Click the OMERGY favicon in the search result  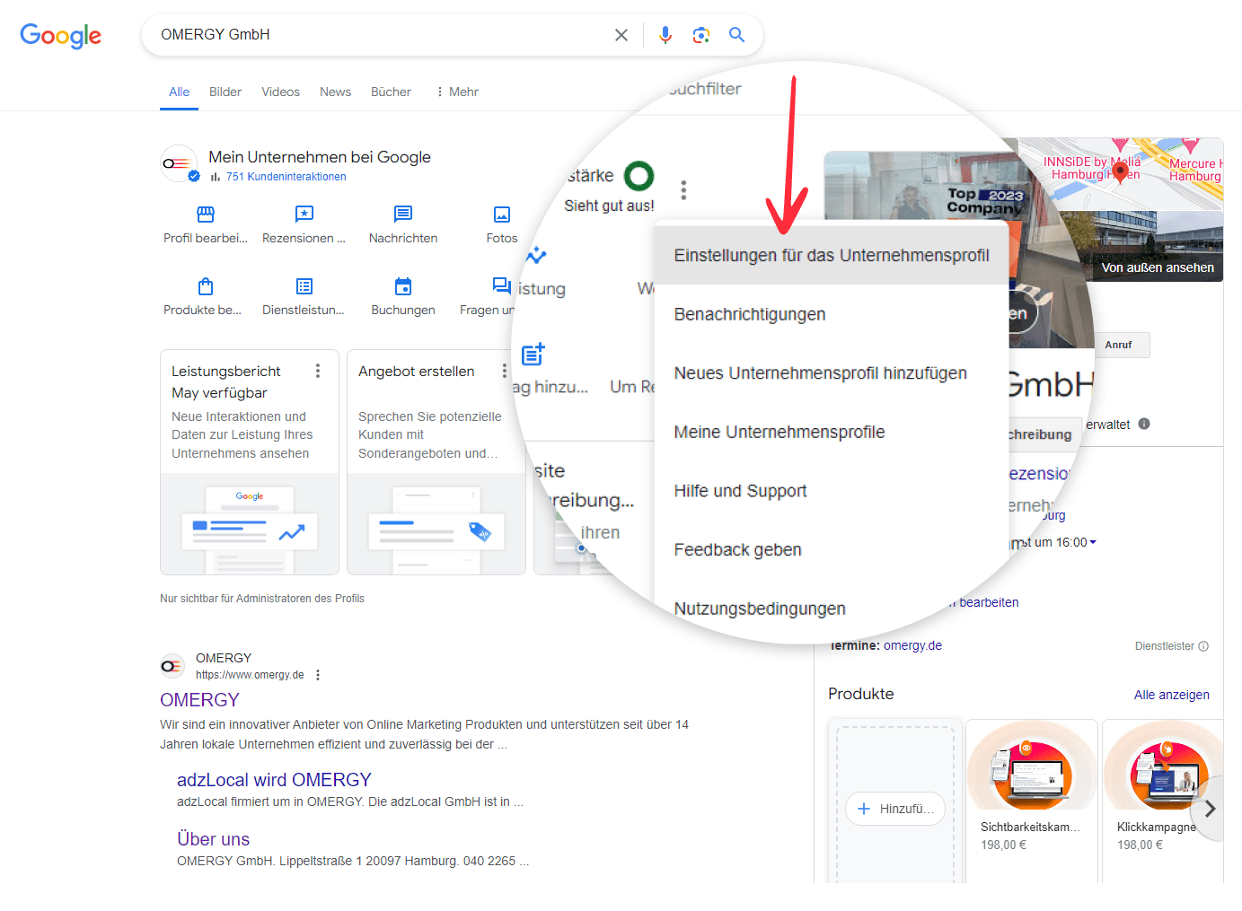click(x=172, y=666)
